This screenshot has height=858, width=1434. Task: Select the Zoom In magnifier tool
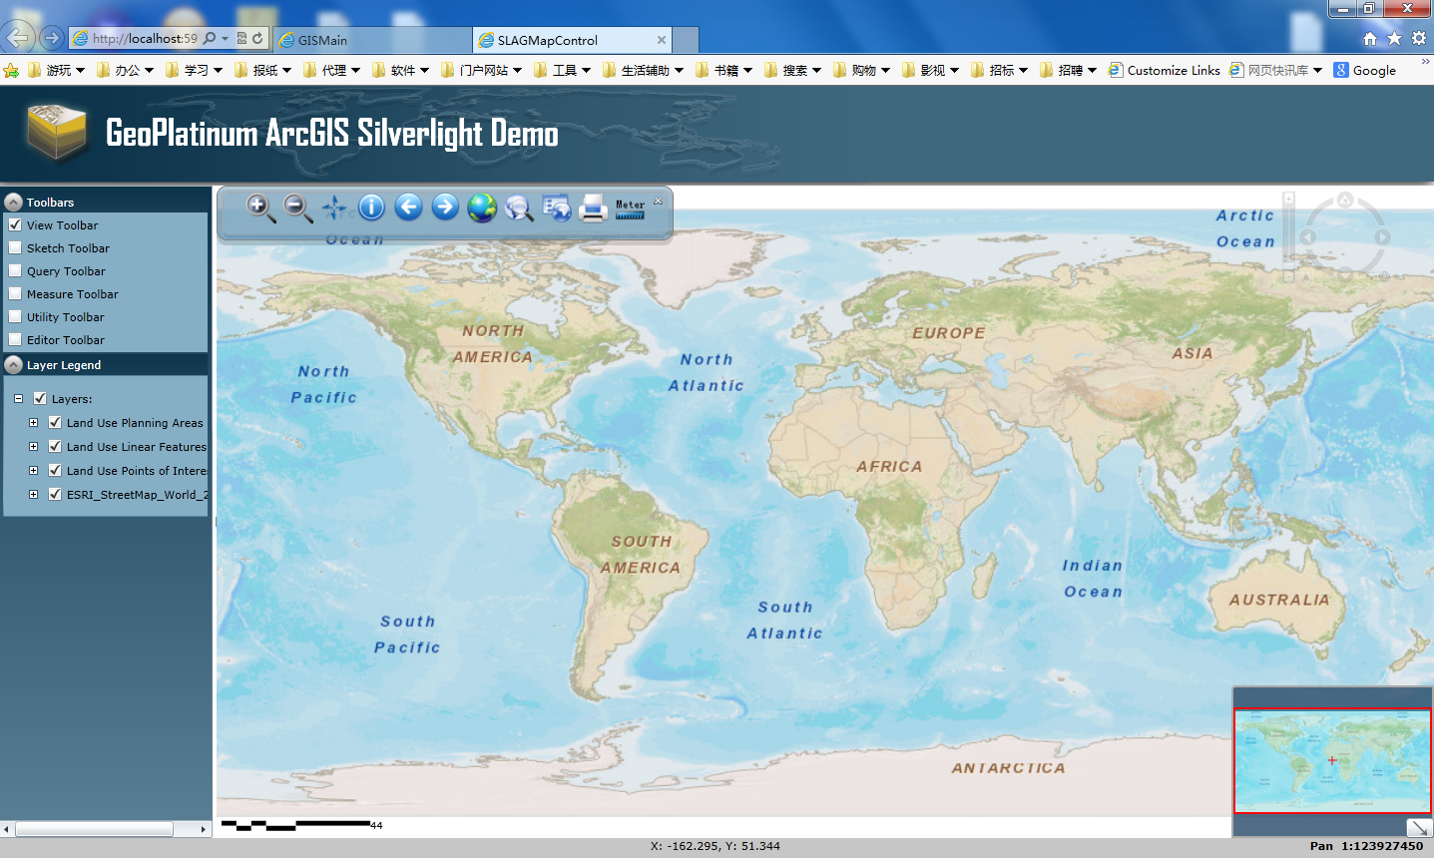(260, 208)
